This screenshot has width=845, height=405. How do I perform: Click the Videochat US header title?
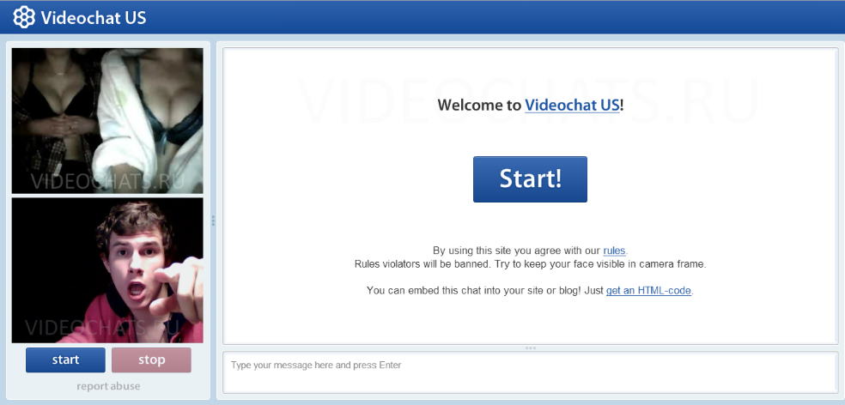[x=94, y=18]
